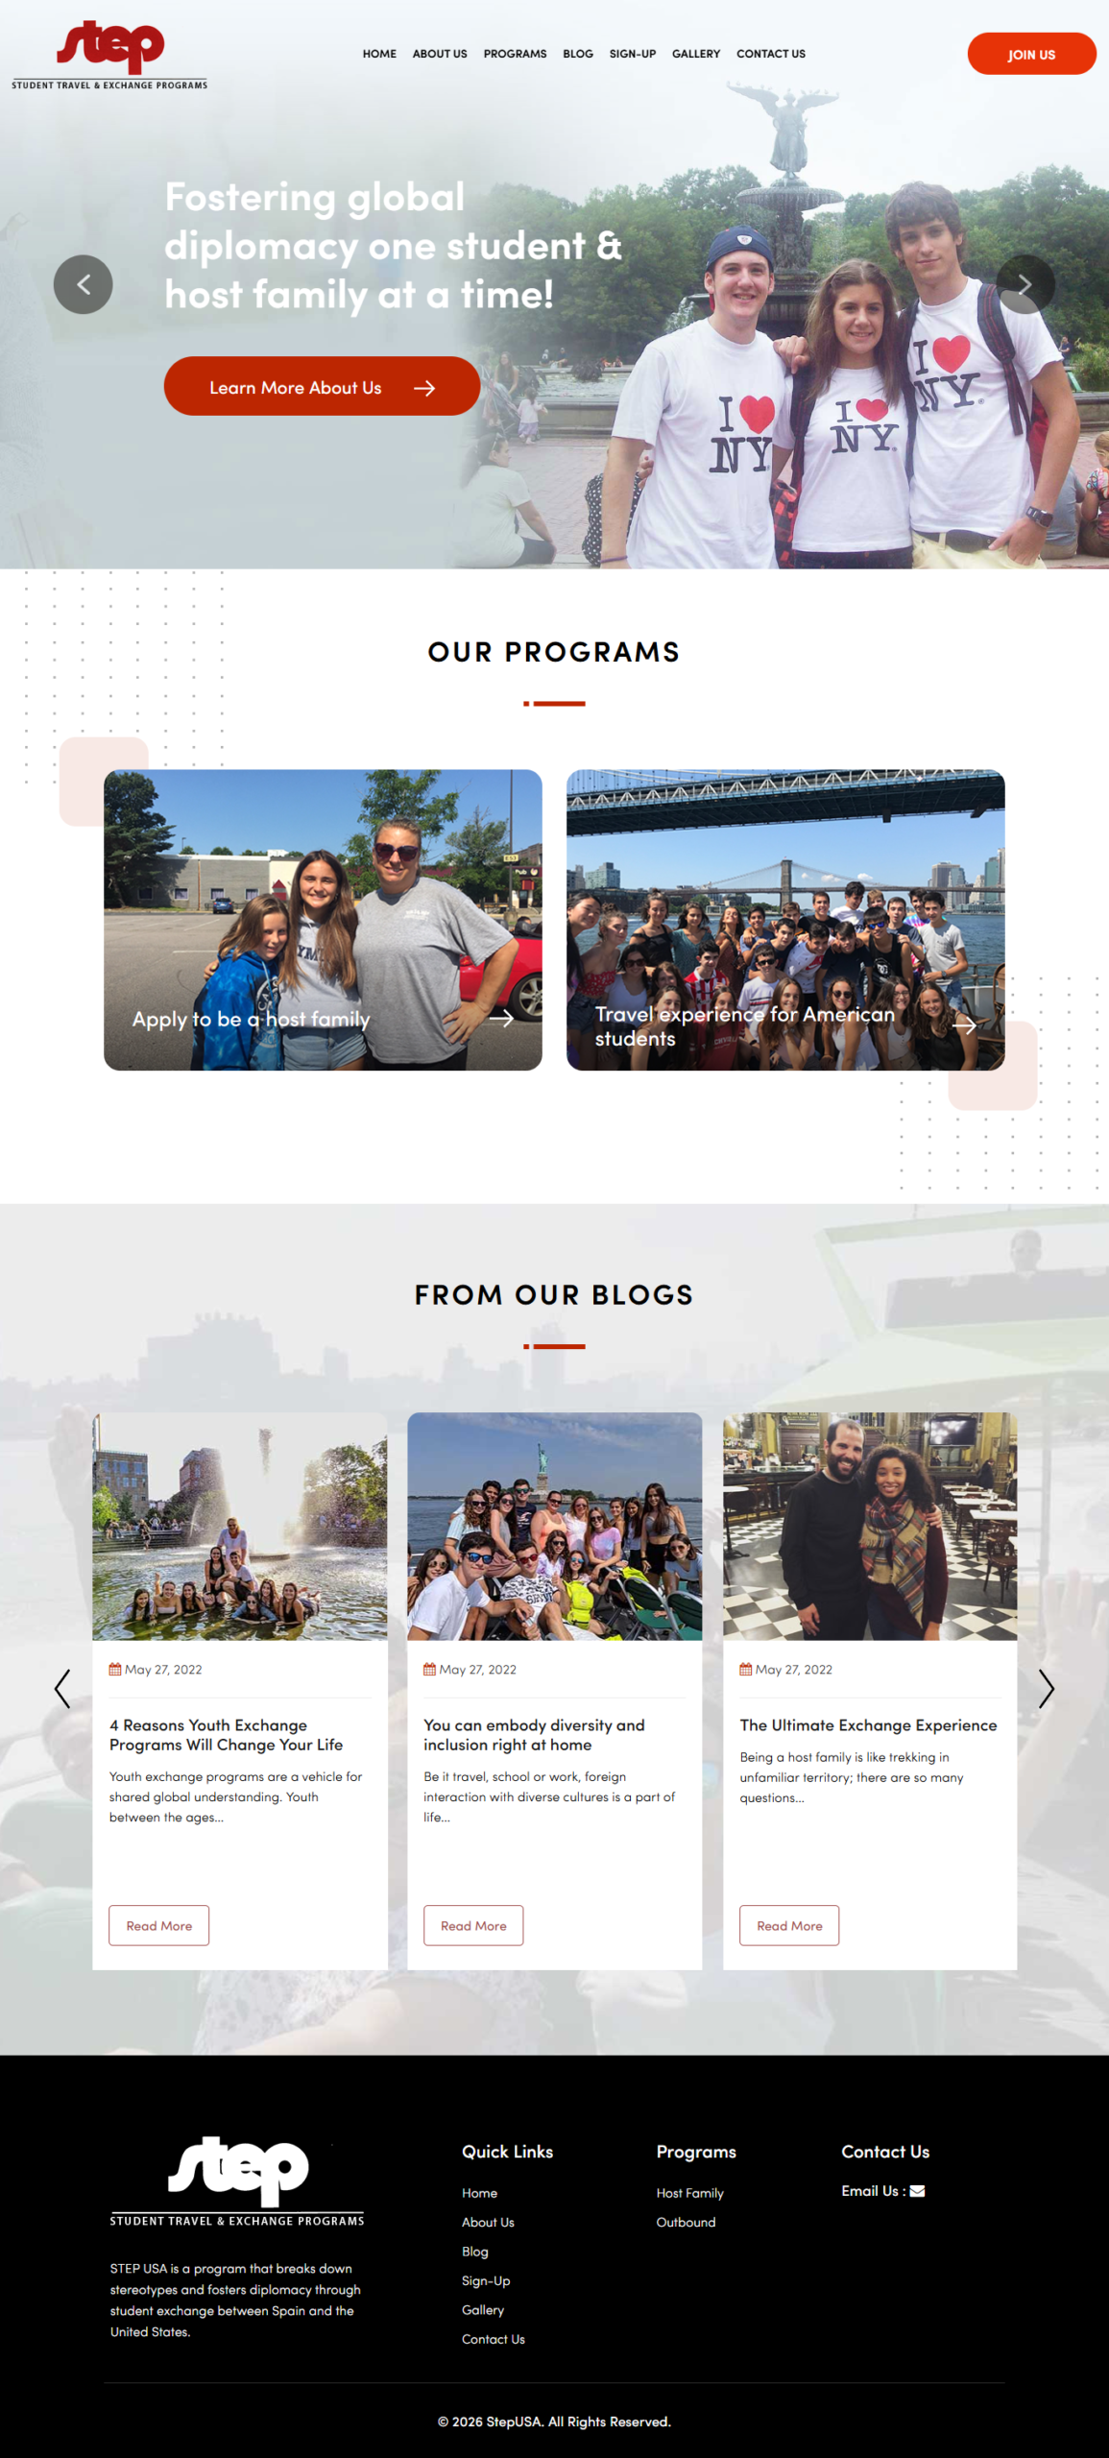Open Host Family link in footer Programs
The height and width of the screenshot is (2458, 1109).
[x=689, y=2193]
